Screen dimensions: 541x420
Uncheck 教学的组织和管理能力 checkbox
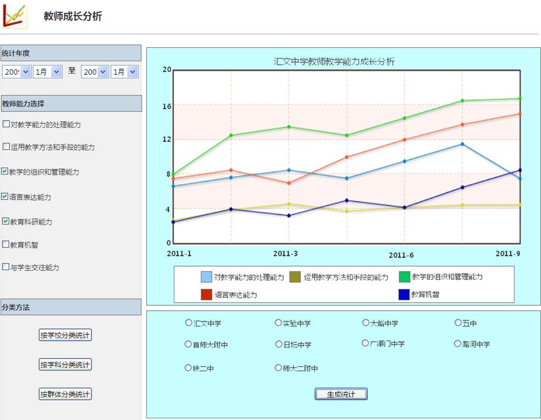(5, 171)
